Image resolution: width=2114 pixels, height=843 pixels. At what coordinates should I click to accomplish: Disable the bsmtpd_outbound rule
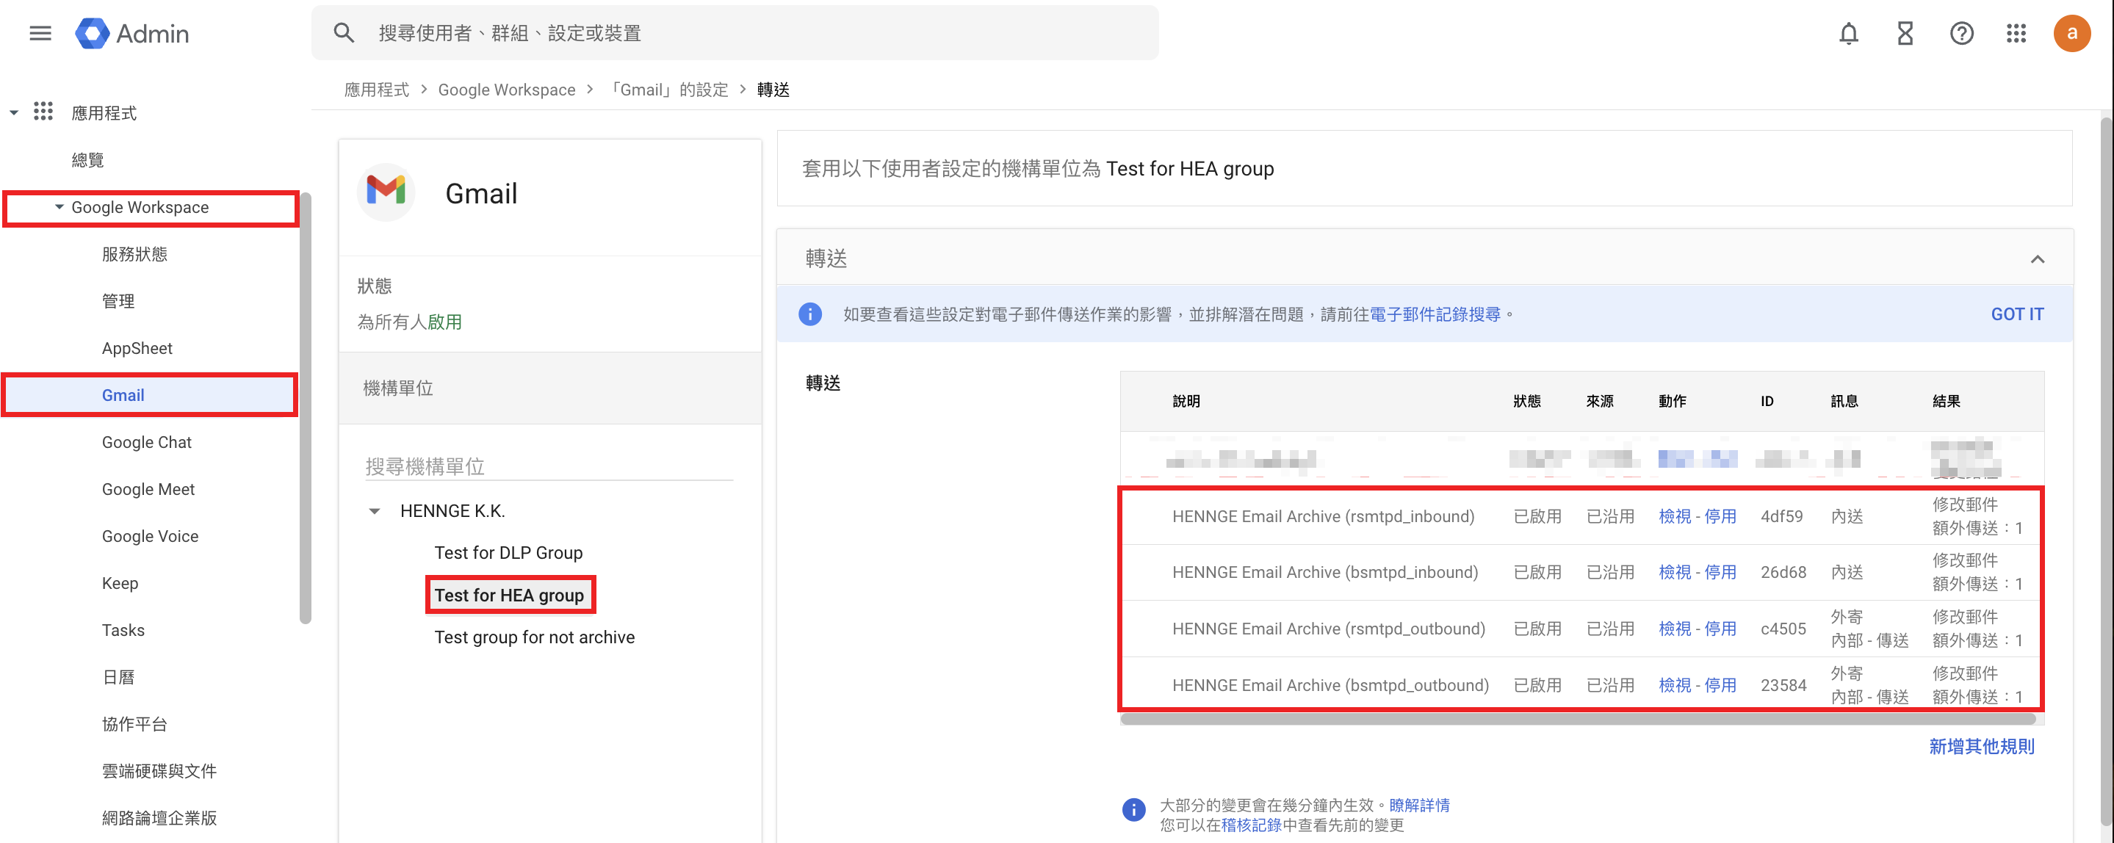pyautogui.click(x=1720, y=686)
